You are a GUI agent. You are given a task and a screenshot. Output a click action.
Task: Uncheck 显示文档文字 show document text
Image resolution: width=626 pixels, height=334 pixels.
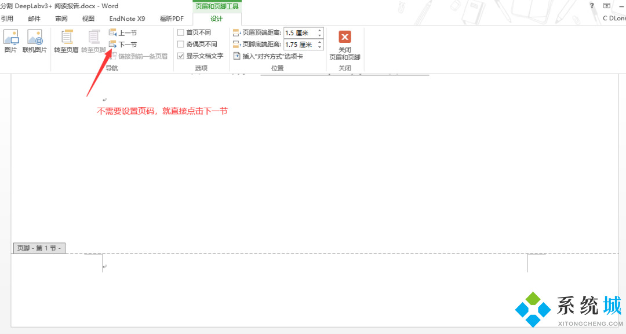pyautogui.click(x=181, y=56)
